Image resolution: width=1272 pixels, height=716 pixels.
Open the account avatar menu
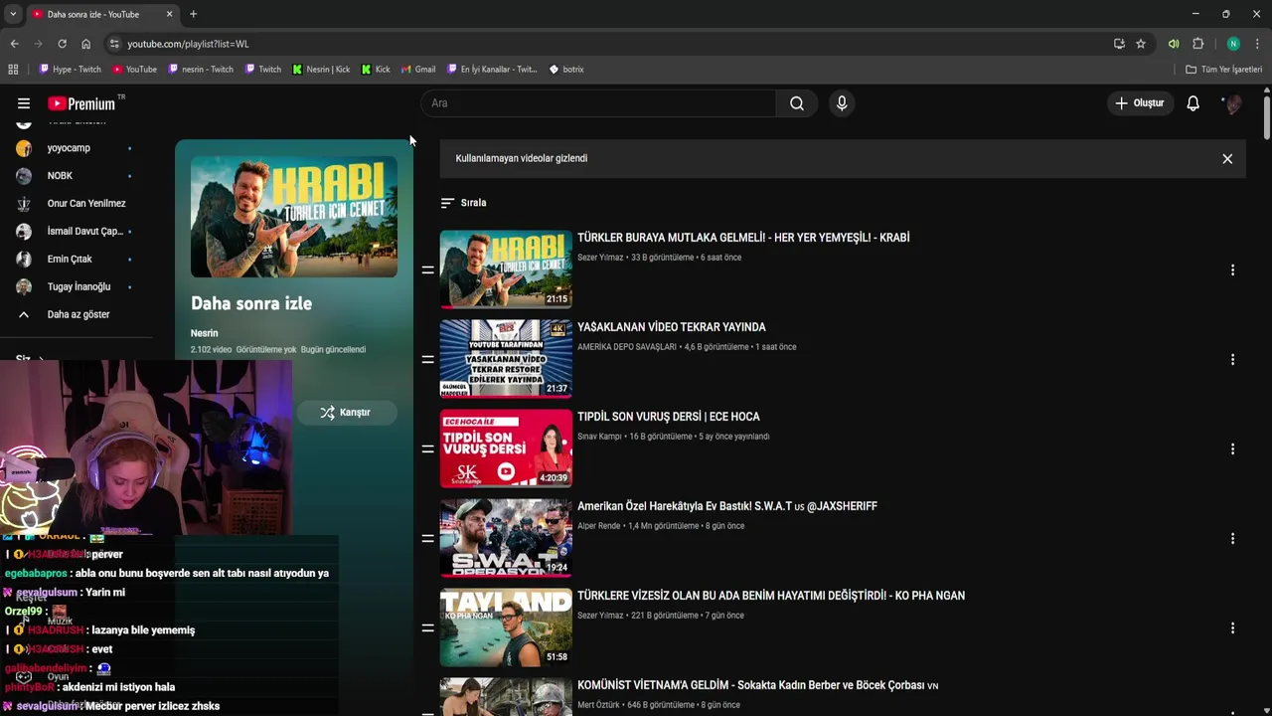point(1232,103)
